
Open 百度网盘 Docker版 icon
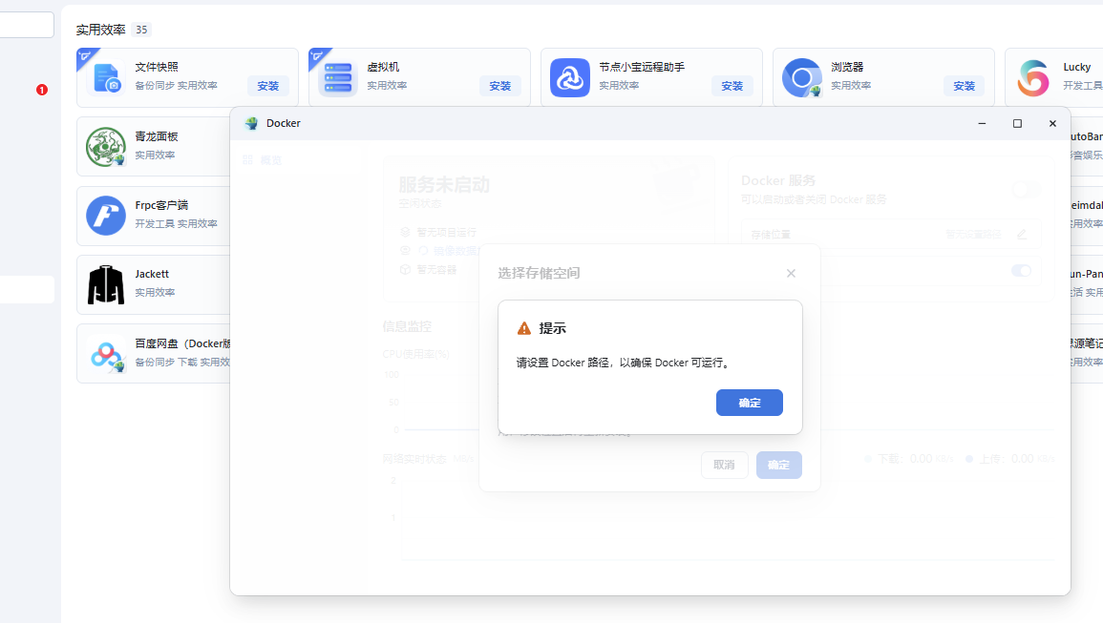106,354
